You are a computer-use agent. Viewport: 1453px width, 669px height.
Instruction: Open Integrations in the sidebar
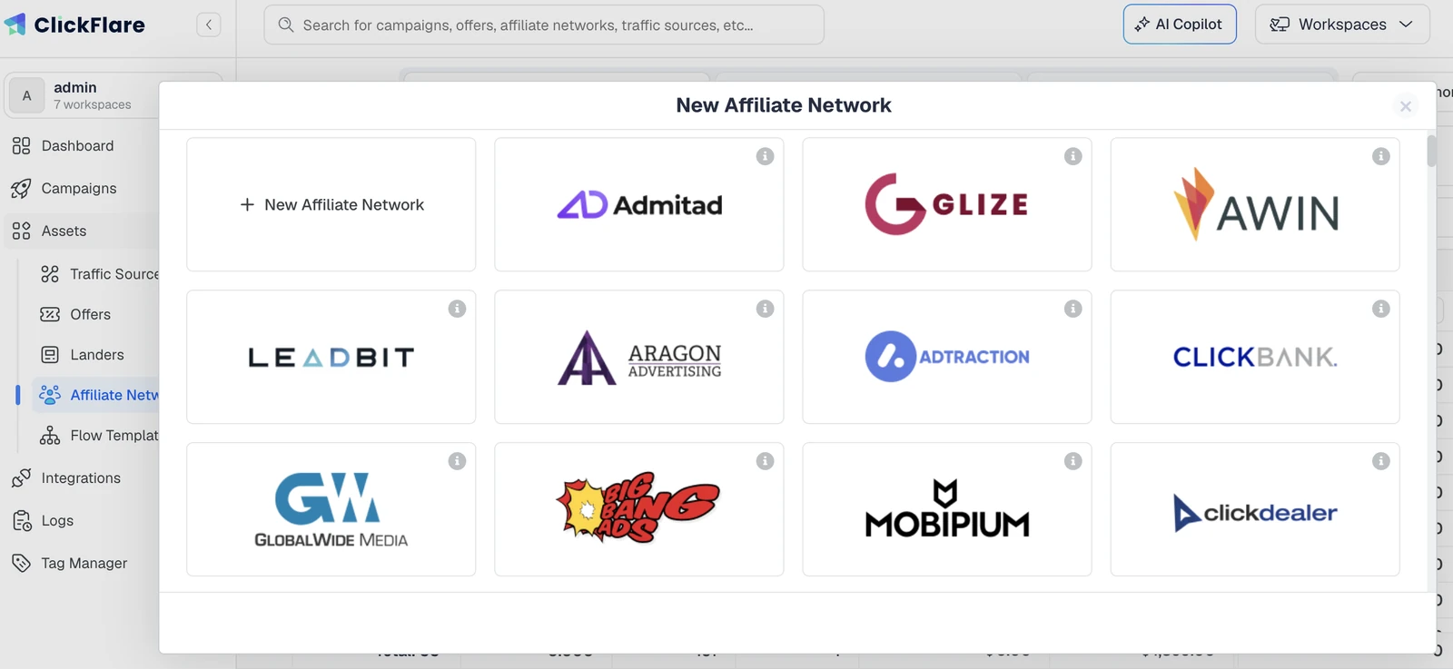[80, 477]
